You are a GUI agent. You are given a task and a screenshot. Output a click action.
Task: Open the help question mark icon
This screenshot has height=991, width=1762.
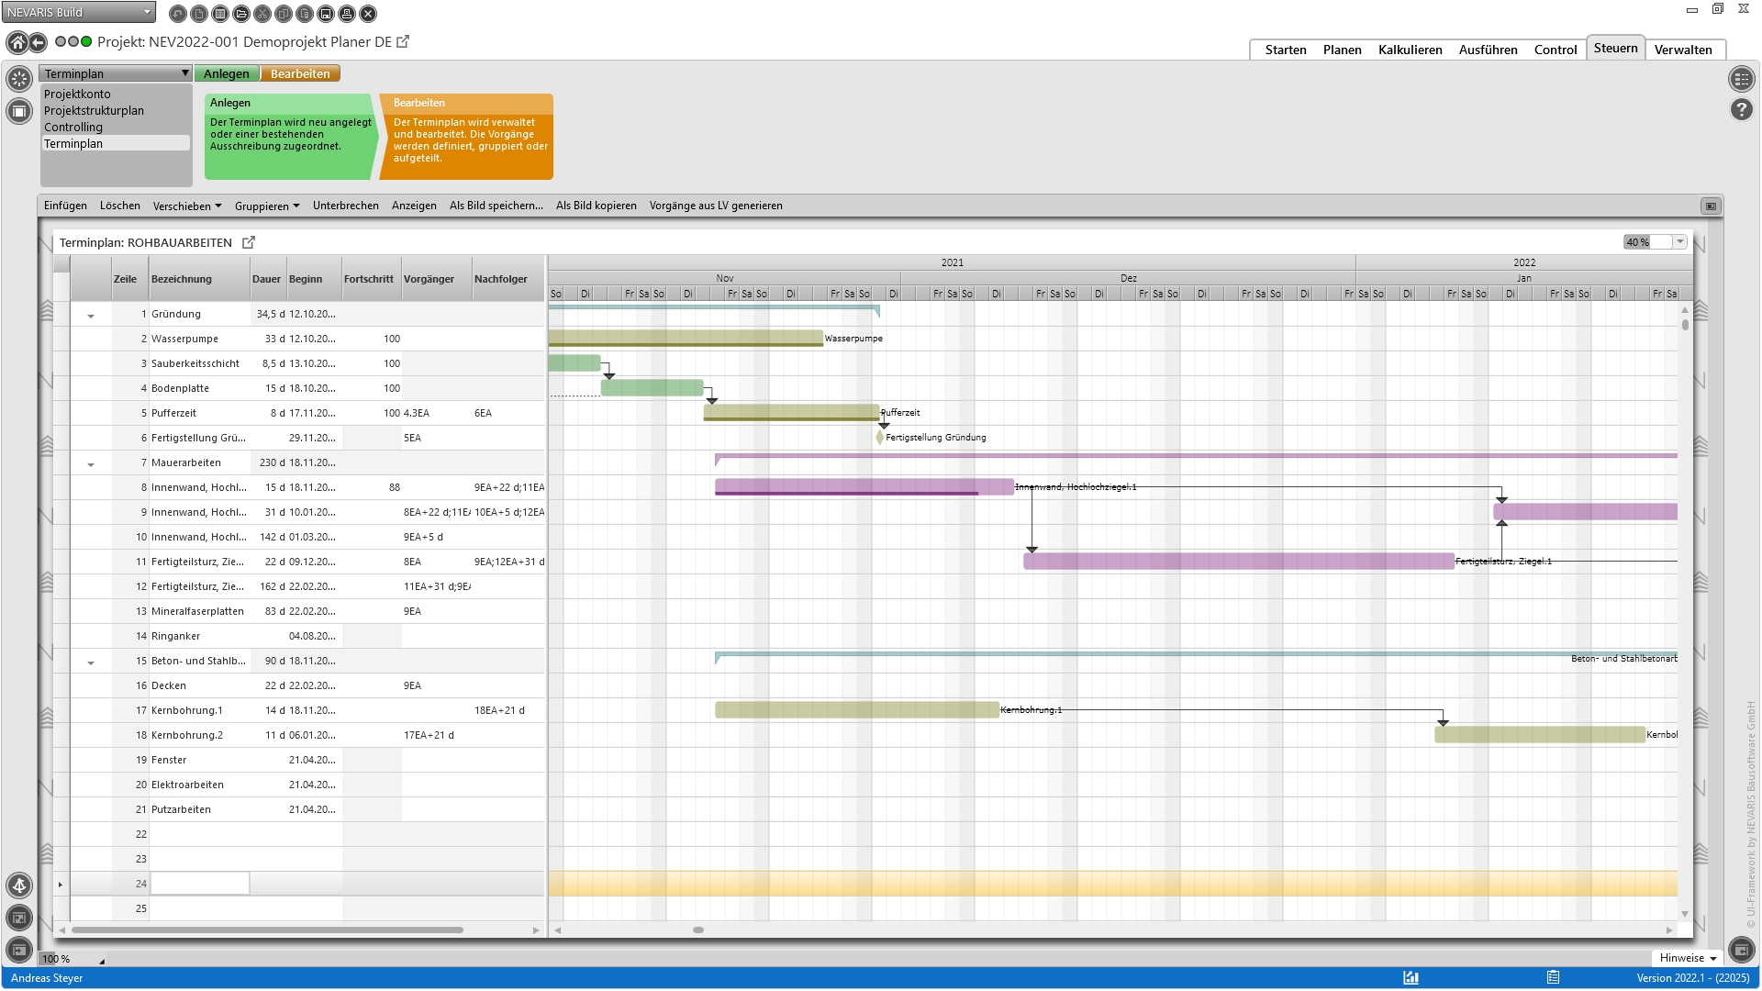(1741, 110)
